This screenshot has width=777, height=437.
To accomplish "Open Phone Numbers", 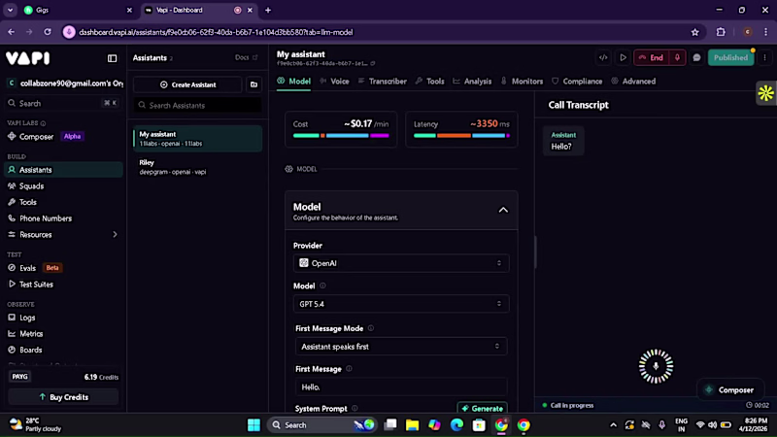I will click(63, 218).
